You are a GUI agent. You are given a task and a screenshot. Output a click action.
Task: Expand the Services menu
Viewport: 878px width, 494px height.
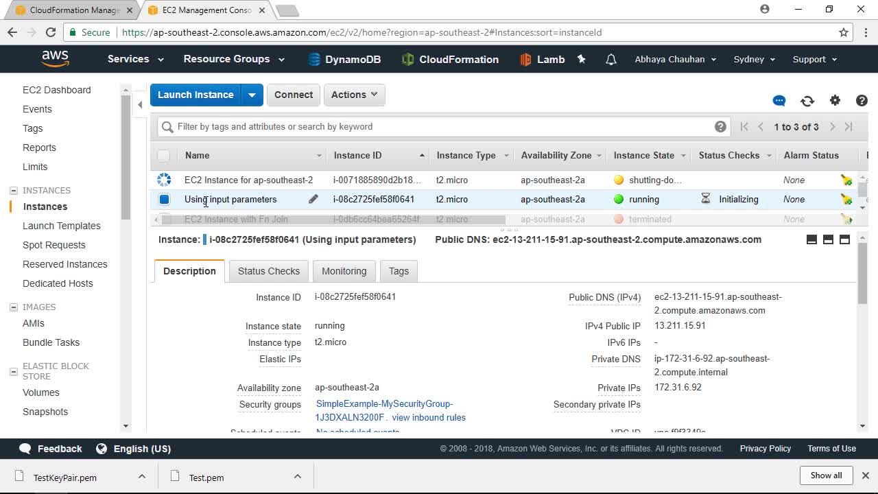135,59
